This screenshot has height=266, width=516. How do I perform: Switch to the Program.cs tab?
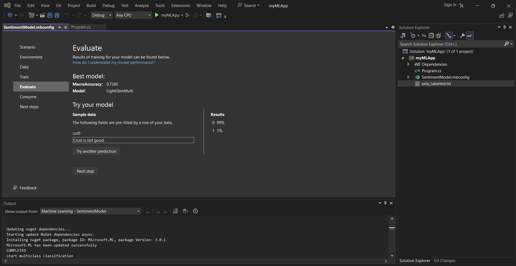(81, 27)
